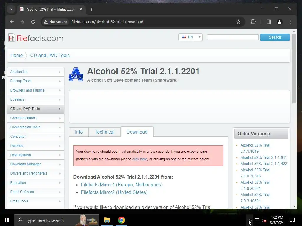Open Alcohol 52% Trial 2.1.1.1019 version
Viewport: 302px width, 226px height.
255,148
